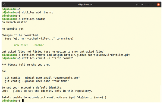The image size is (163, 104).
Task: Click the 'first commit' commit message text
Action: point(63,58)
